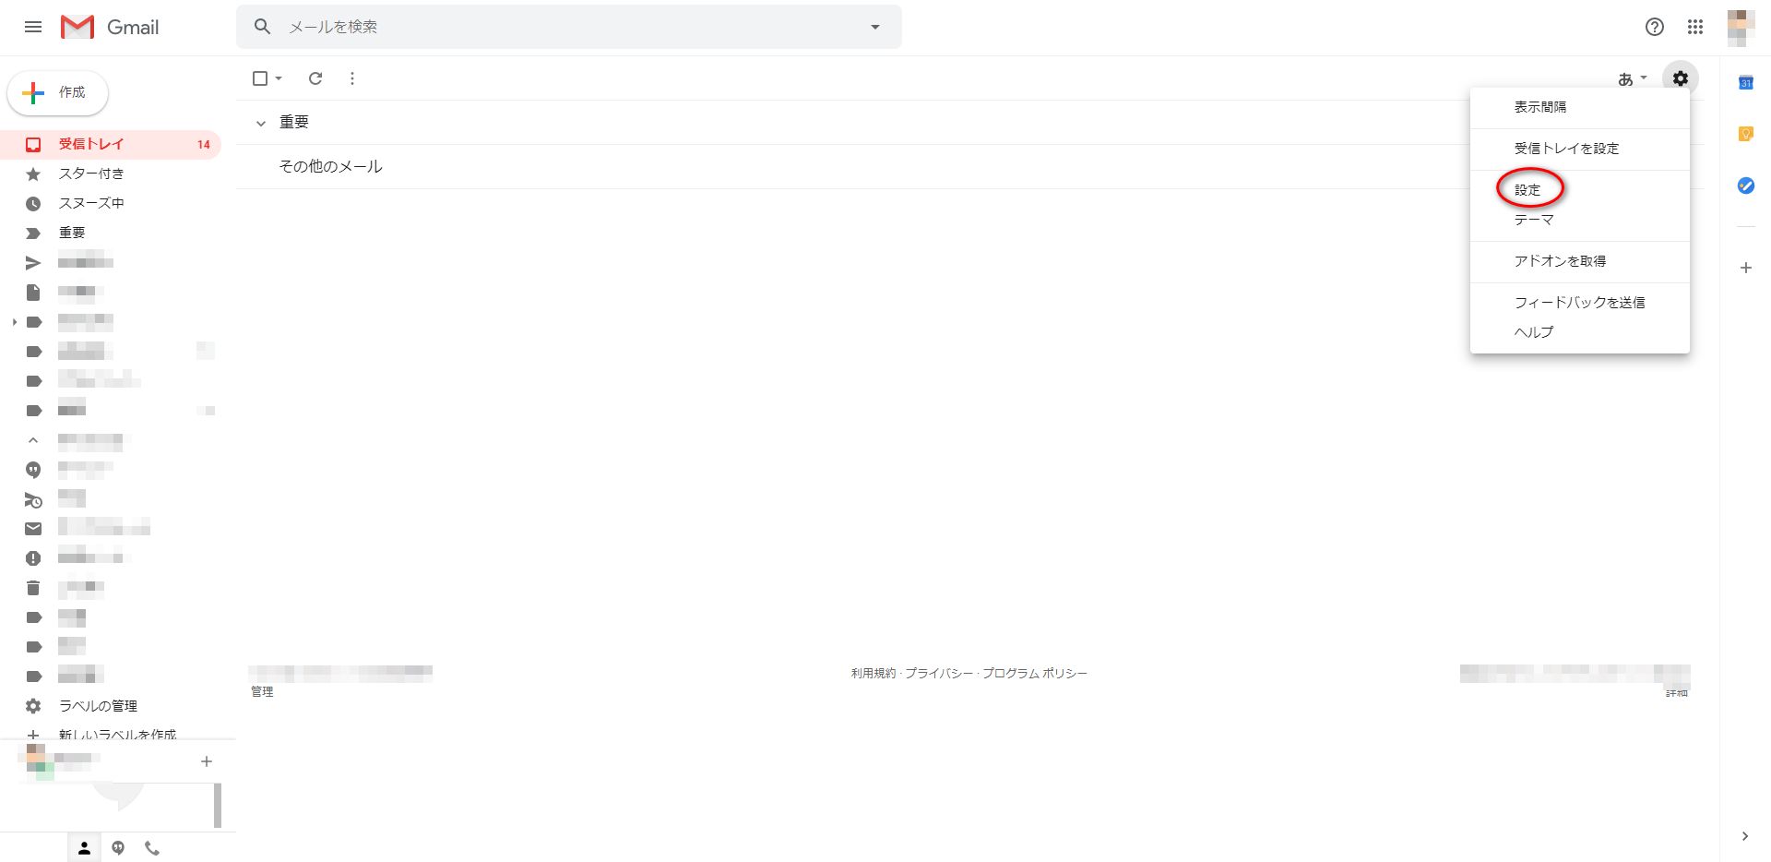Collapse the 重要 section chevron

(x=261, y=123)
